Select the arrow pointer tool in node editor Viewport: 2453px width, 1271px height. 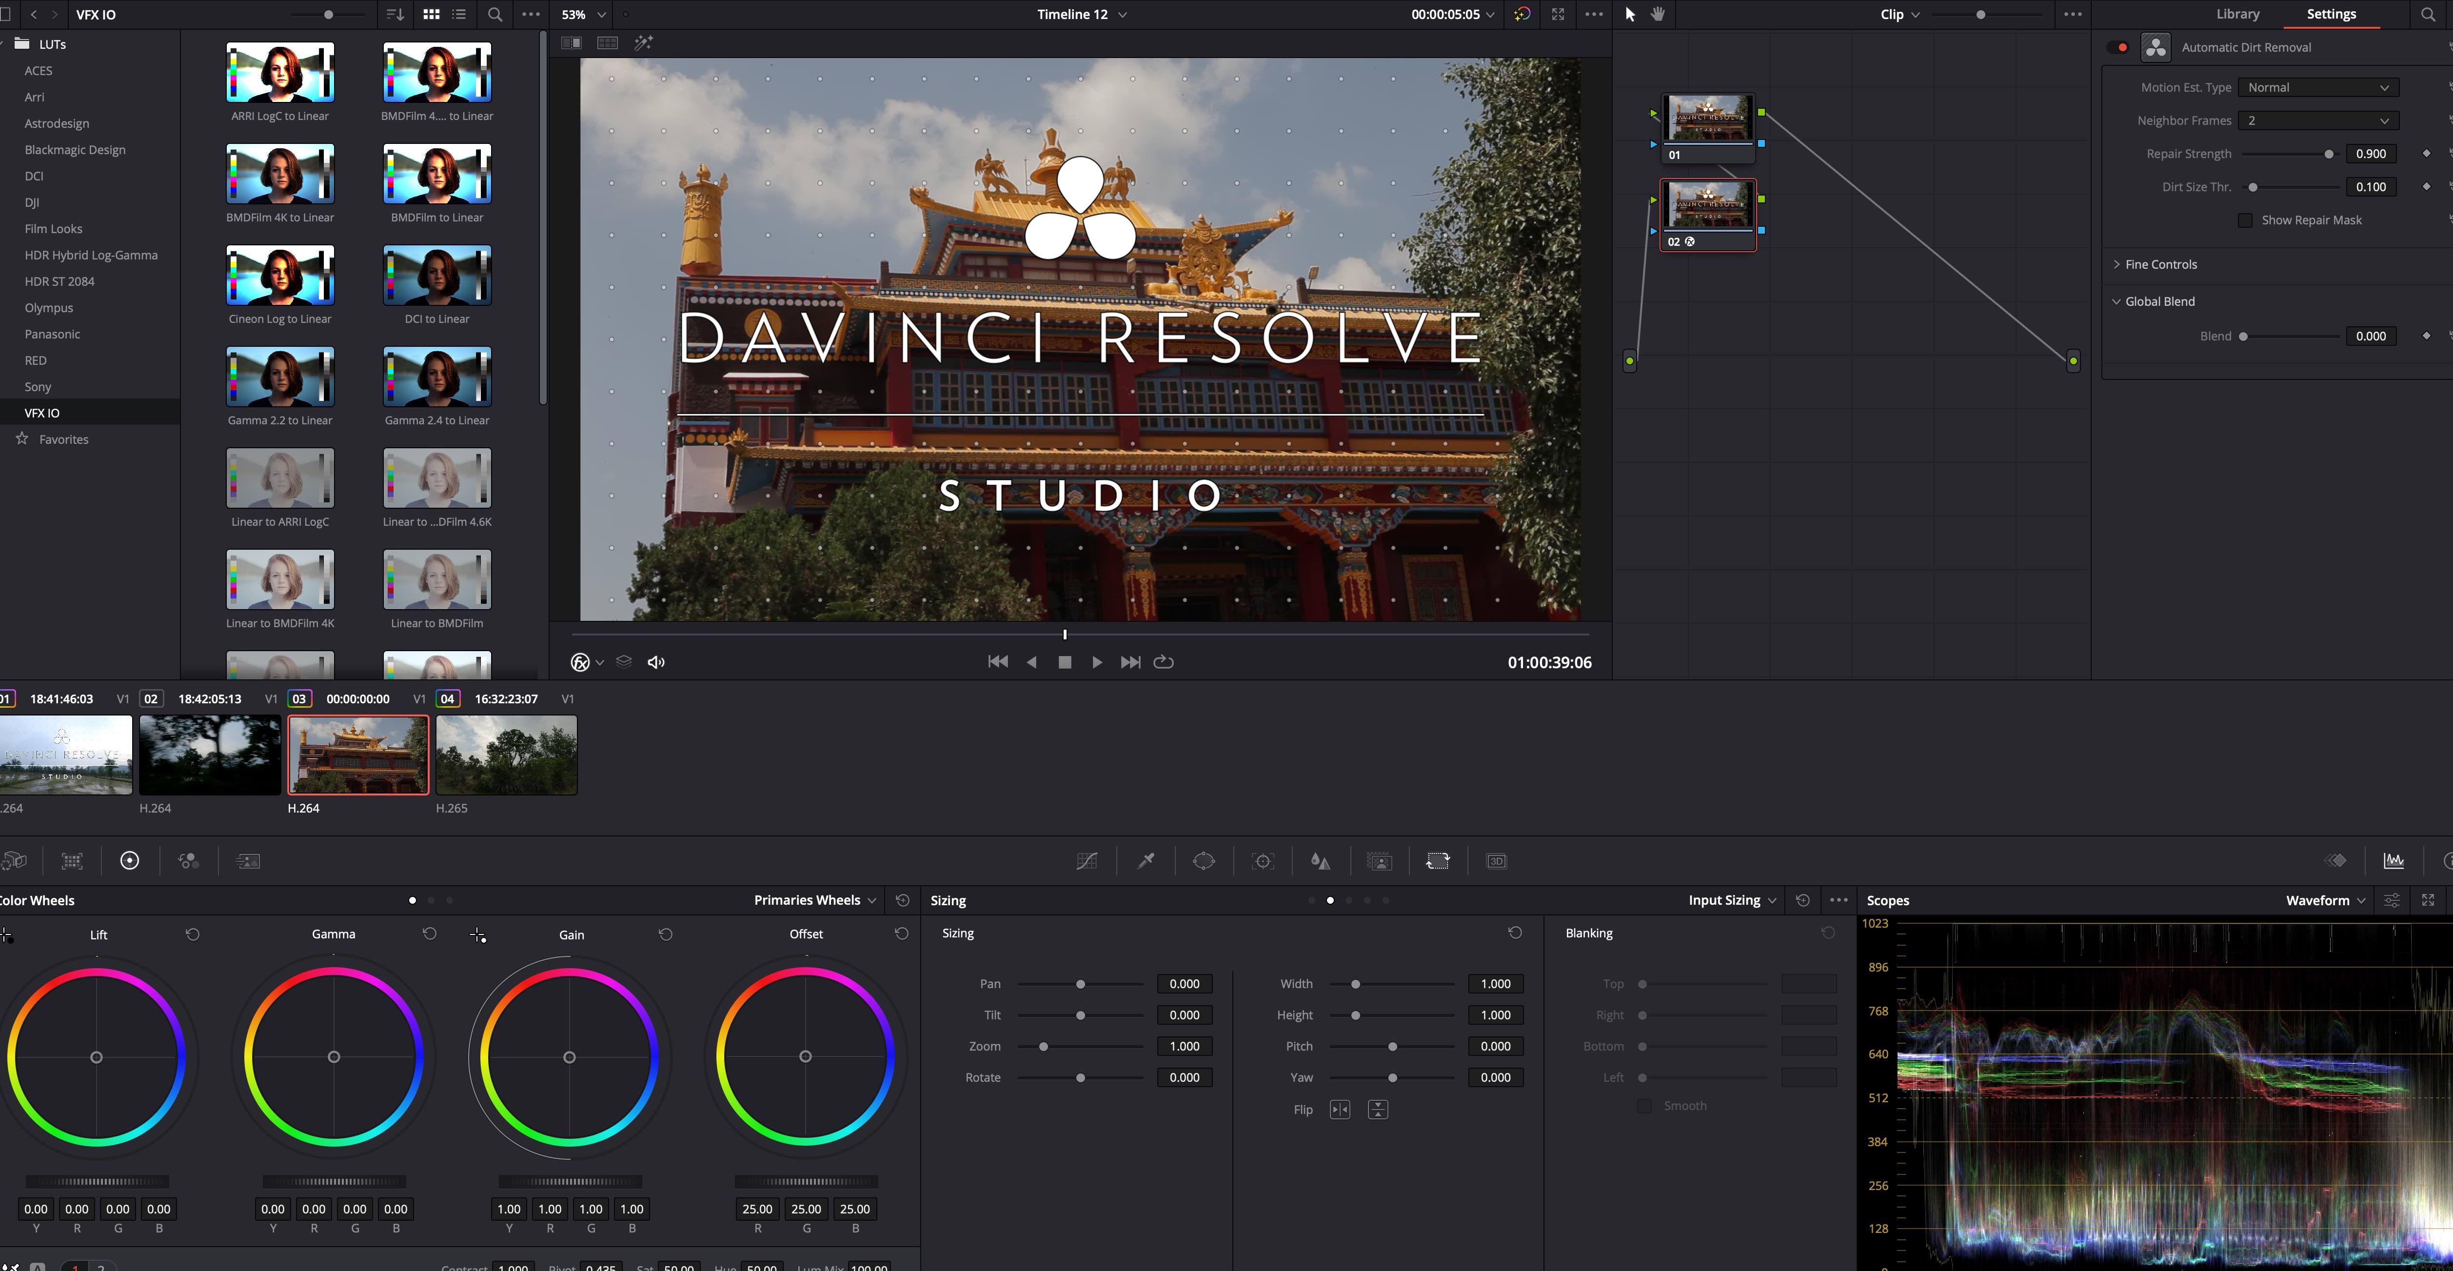(1629, 14)
